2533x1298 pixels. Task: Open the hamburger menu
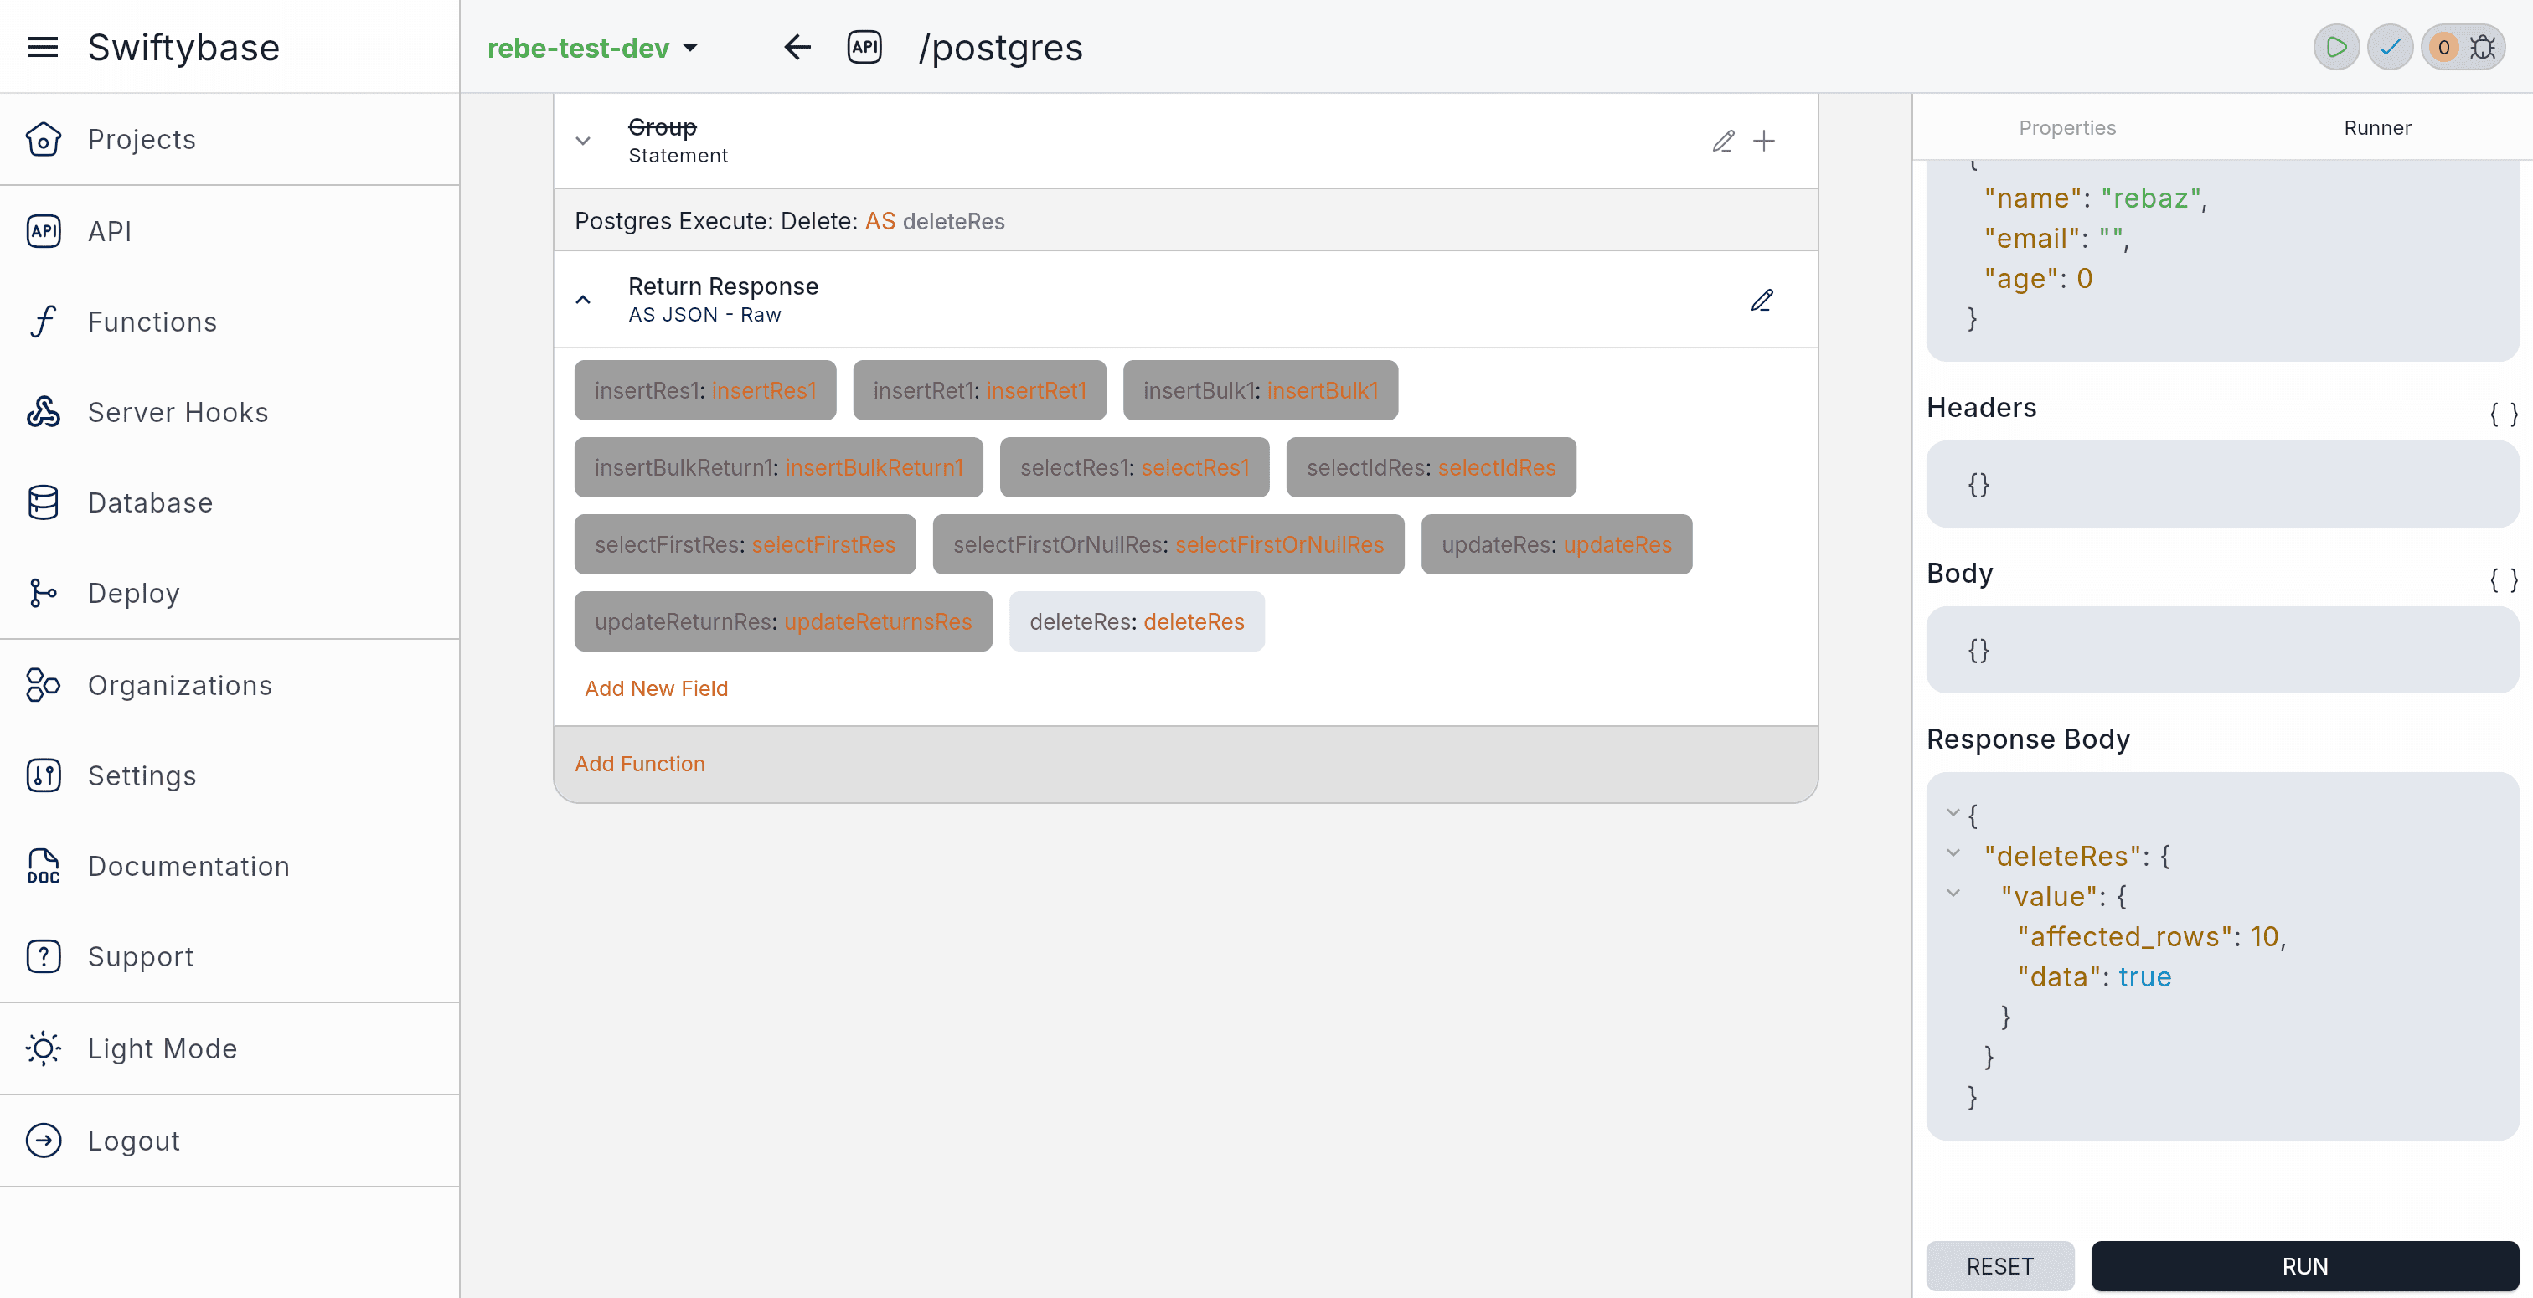click(42, 47)
